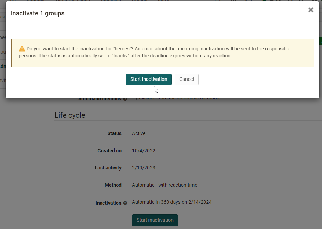
Task: Open the Coaching tab in top navigation
Action: pyautogui.click(x=111, y=1)
